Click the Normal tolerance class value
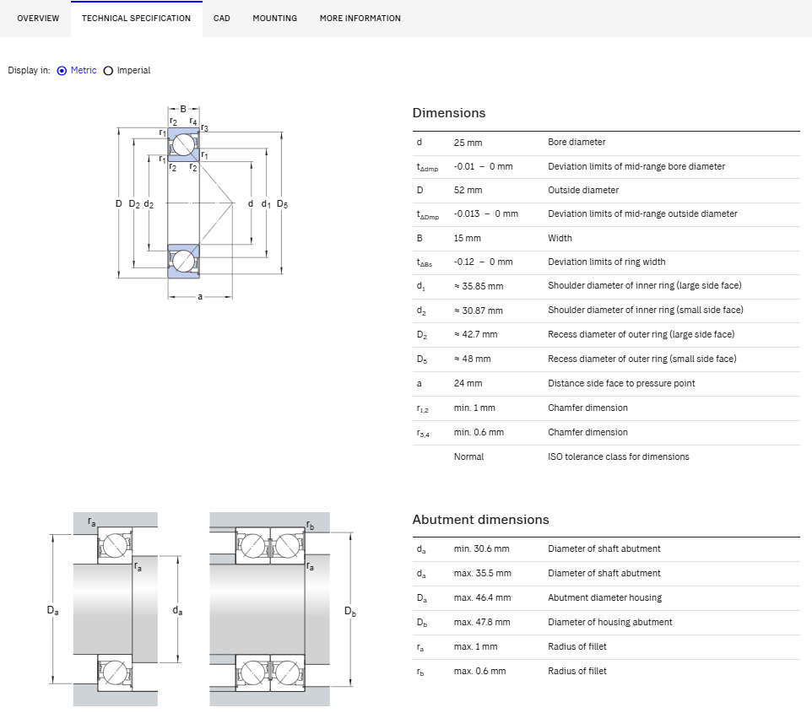 point(468,456)
